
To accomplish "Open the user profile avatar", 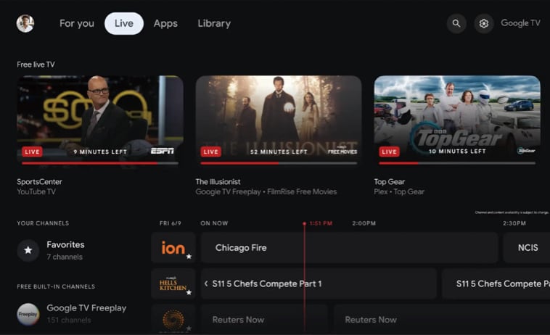I will click(x=25, y=23).
